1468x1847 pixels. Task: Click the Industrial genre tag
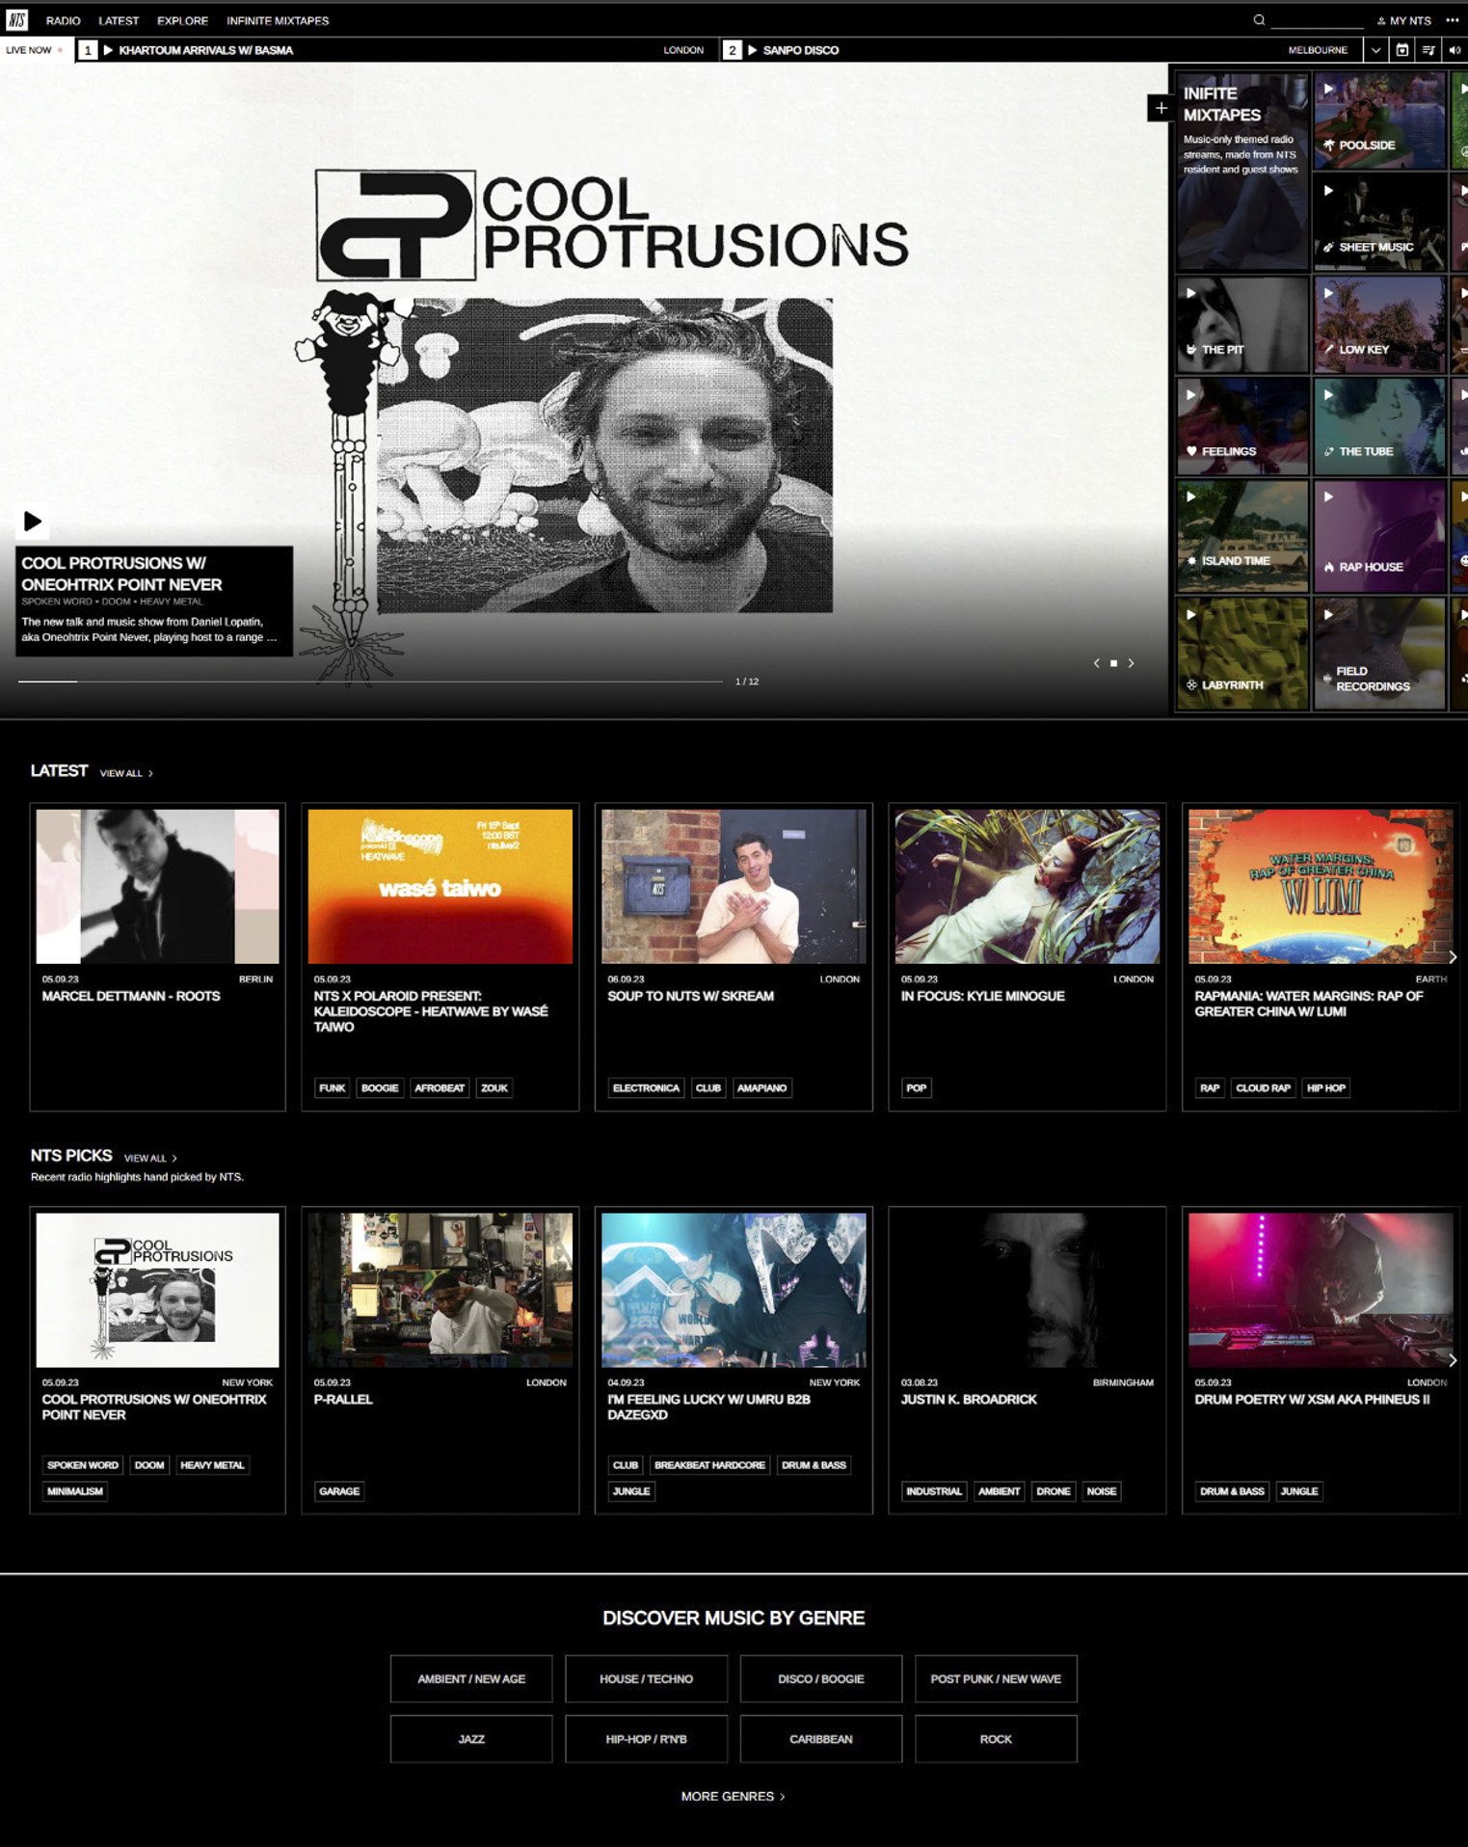coord(934,1491)
